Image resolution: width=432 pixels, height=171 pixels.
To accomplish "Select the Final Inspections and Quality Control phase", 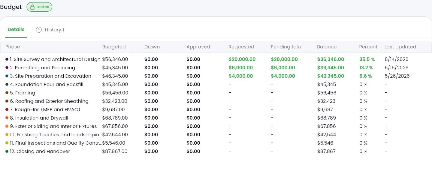I will [x=56, y=143].
